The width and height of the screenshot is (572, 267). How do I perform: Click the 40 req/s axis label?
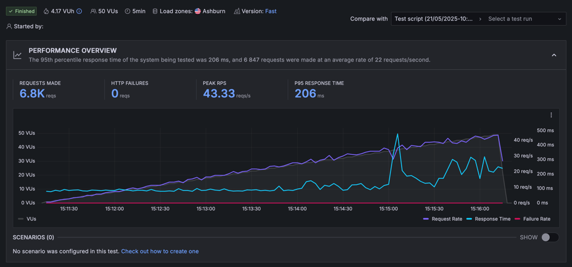pyautogui.click(x=523, y=140)
